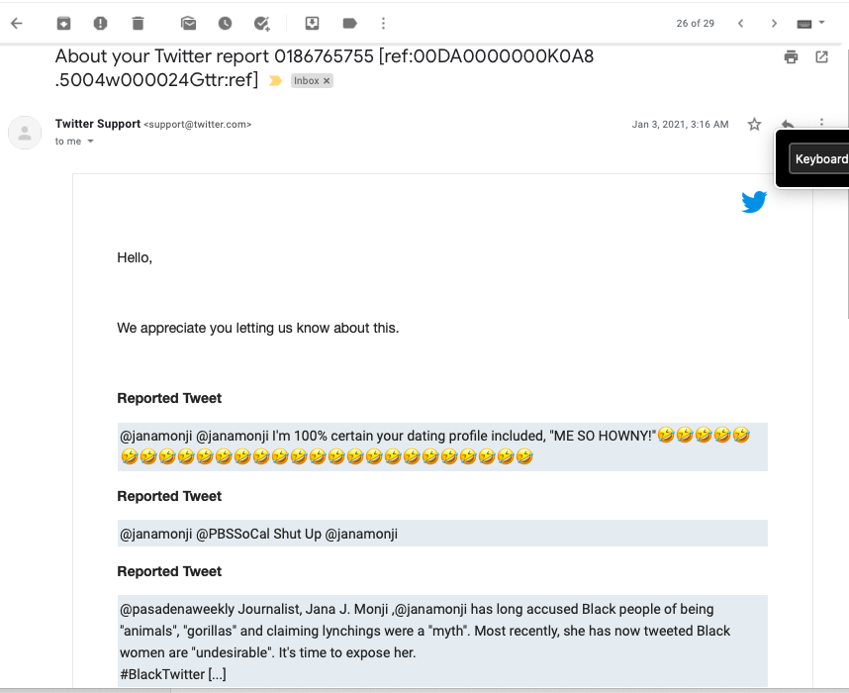
Task: Open the email in new window
Action: [821, 57]
